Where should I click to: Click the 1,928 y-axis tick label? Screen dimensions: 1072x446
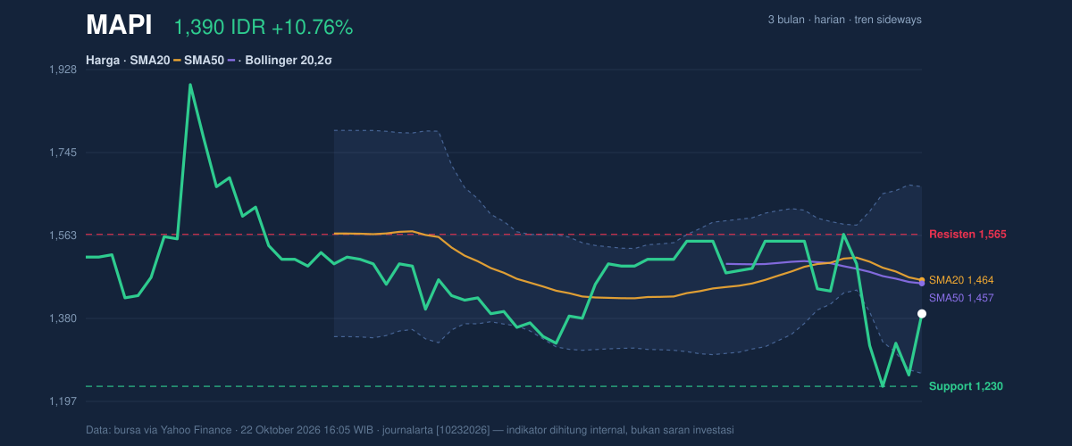62,70
